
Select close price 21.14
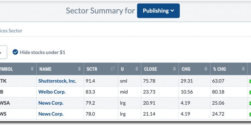point(149,114)
